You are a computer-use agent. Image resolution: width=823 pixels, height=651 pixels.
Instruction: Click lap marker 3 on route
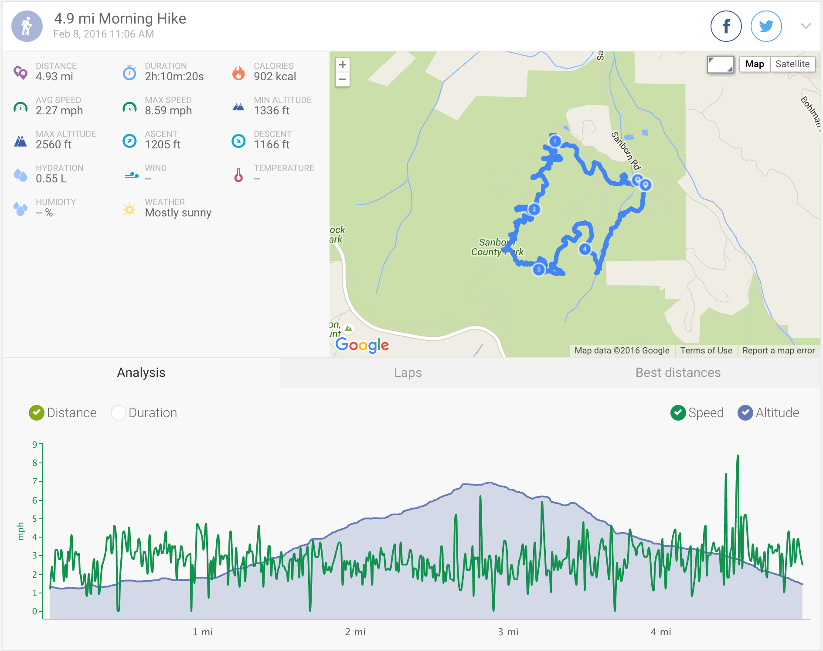[539, 269]
